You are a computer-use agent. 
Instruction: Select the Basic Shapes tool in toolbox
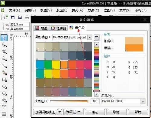(x=4, y=100)
